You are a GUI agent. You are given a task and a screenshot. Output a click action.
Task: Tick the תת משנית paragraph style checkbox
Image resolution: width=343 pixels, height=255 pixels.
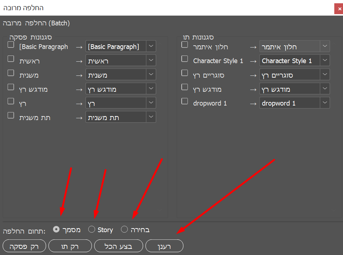pos(11,115)
